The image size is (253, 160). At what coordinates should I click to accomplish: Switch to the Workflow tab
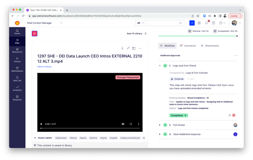pos(167,46)
